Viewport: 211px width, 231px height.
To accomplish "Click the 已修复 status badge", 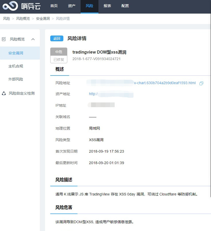I will coord(59,60).
